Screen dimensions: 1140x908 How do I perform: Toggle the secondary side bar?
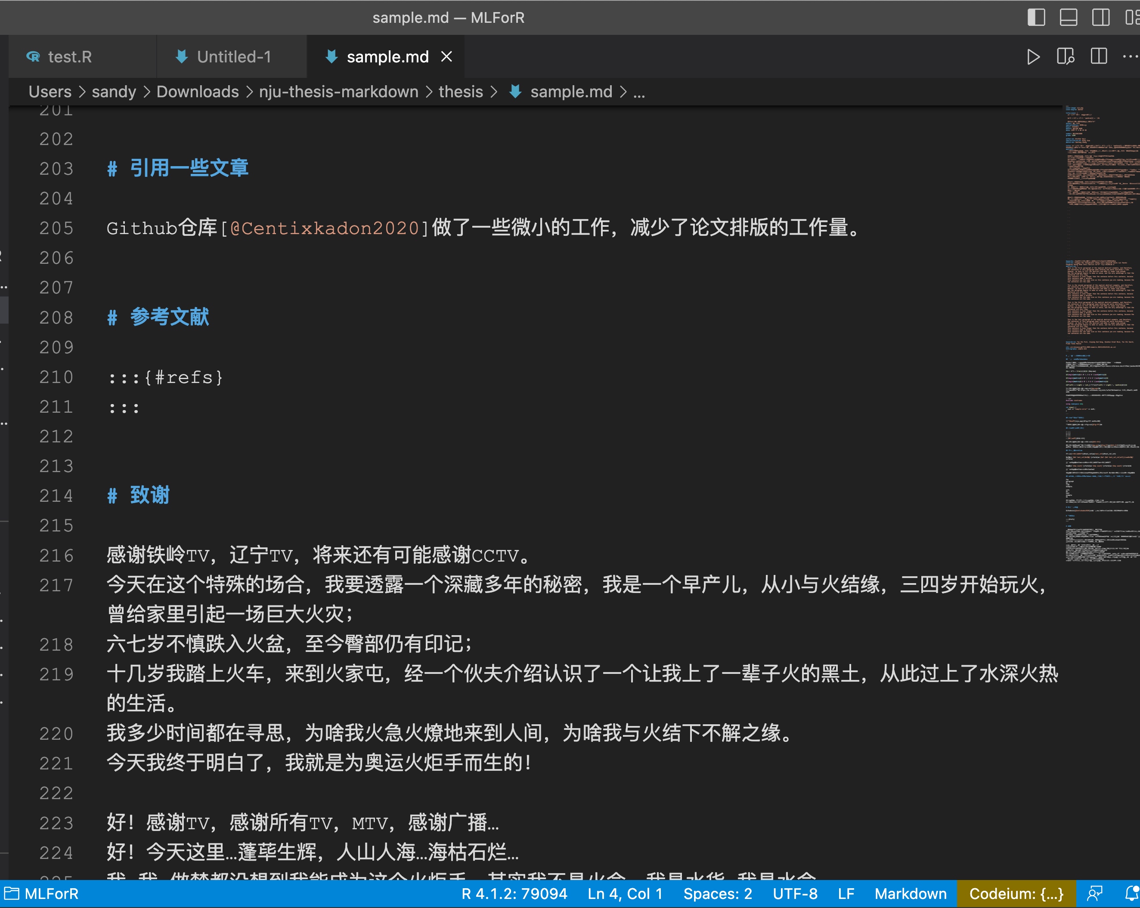(x=1100, y=18)
